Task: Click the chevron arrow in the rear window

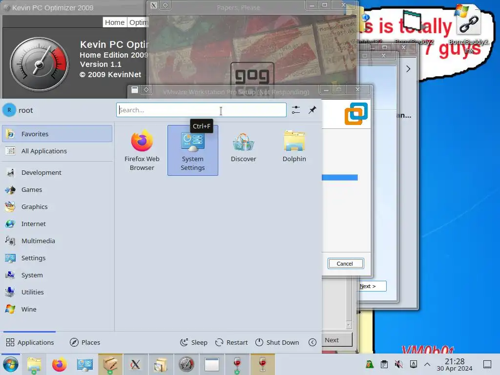Action: click(408, 69)
